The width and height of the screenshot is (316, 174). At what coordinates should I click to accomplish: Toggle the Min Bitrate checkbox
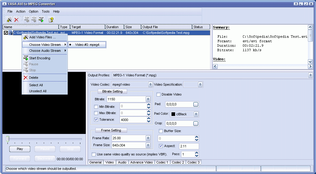[x=96, y=107]
